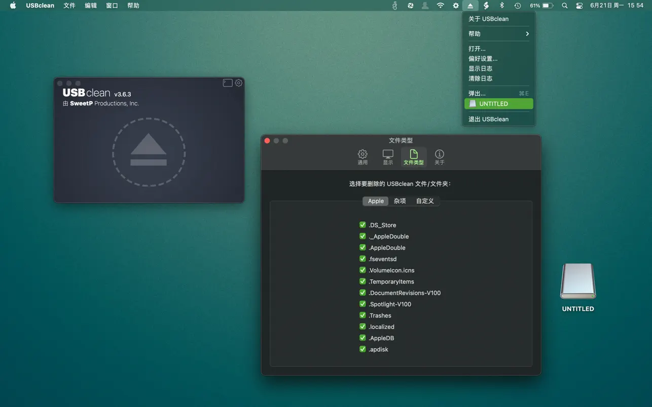Choose 偏好设置... from the dropdown menu

click(x=499, y=59)
